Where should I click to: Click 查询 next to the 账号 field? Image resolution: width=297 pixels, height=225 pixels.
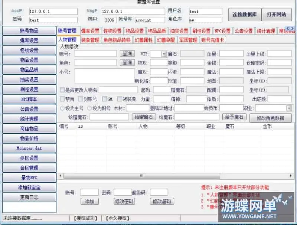[127, 53]
